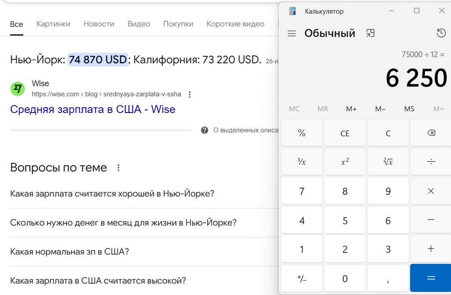Click digit 9 on the calculator
Image resolution: width=451 pixels, height=295 pixels.
tap(388, 191)
